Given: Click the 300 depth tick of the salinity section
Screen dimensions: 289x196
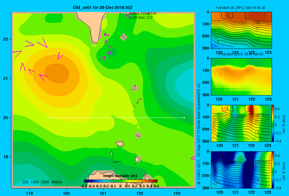Looking at the screenshot, I should [206, 95].
